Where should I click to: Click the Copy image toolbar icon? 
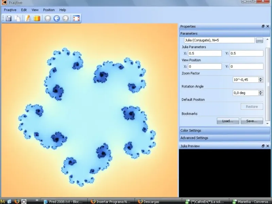tap(18, 18)
